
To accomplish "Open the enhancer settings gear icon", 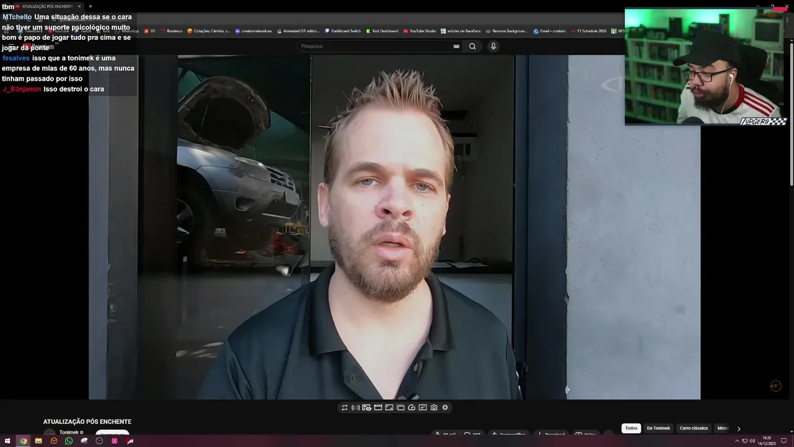I will 445,407.
